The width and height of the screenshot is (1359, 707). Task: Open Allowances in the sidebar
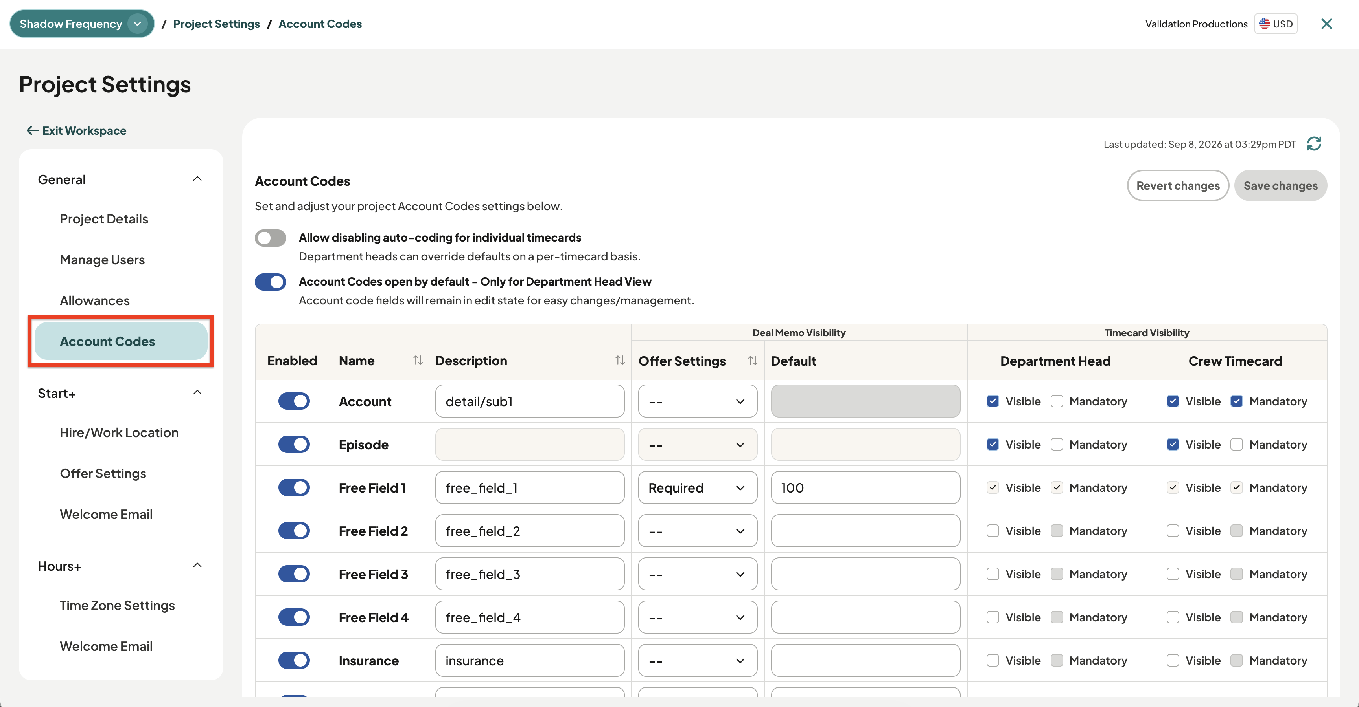[x=95, y=300]
